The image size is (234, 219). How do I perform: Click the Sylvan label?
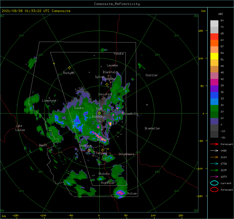[100, 77]
